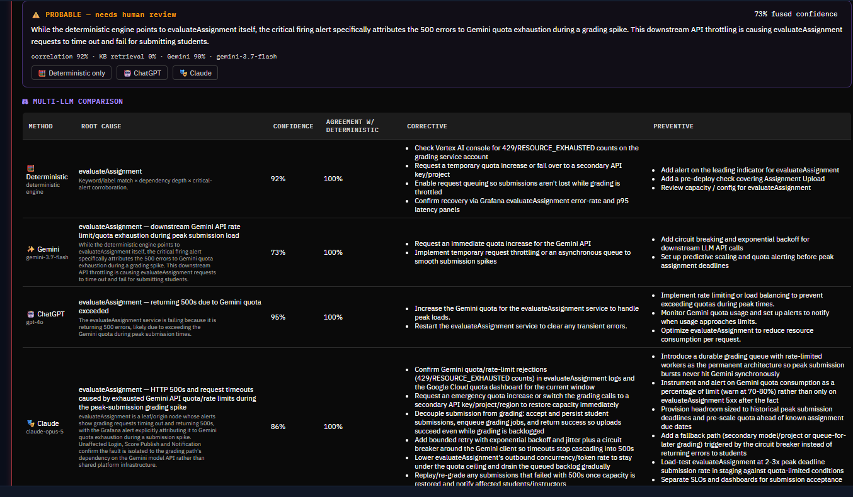853x497 pixels.
Task: Click the ChatGPT robot icon in table row
Action: tap(30, 314)
